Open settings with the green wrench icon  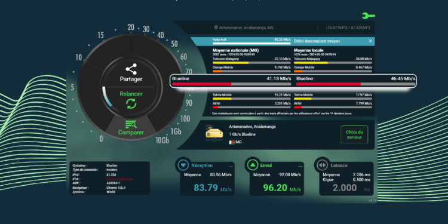coord(369,16)
